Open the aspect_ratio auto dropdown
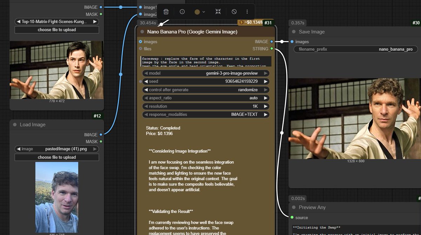 206,98
